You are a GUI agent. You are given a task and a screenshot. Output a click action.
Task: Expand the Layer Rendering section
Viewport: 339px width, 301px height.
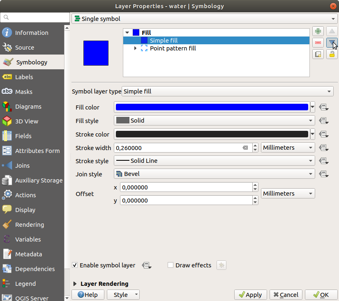point(75,284)
